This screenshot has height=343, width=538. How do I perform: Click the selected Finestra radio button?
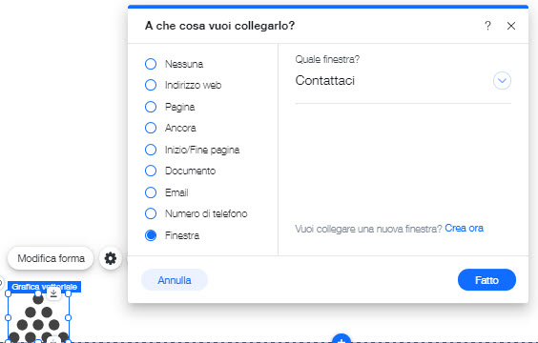click(151, 235)
